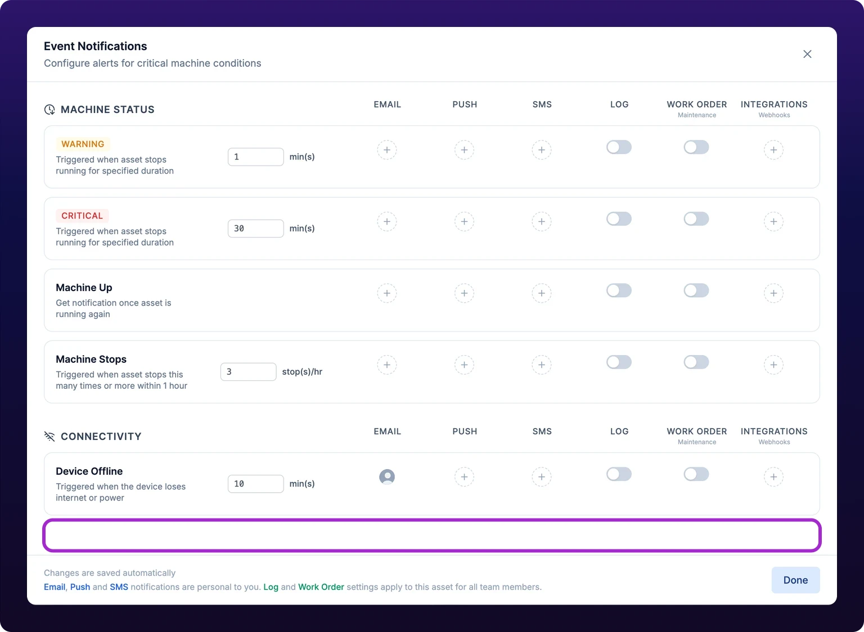Click the WARNING duration minutes field
This screenshot has width=864, height=632.
point(255,157)
